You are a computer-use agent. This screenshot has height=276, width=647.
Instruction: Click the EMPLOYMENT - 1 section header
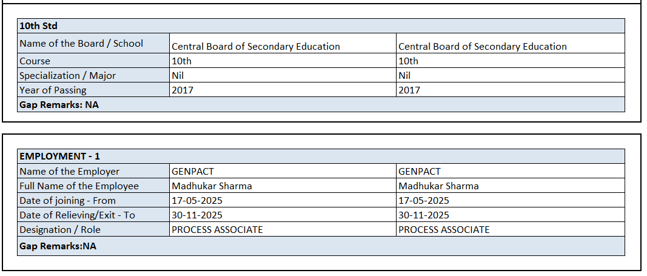pos(59,157)
